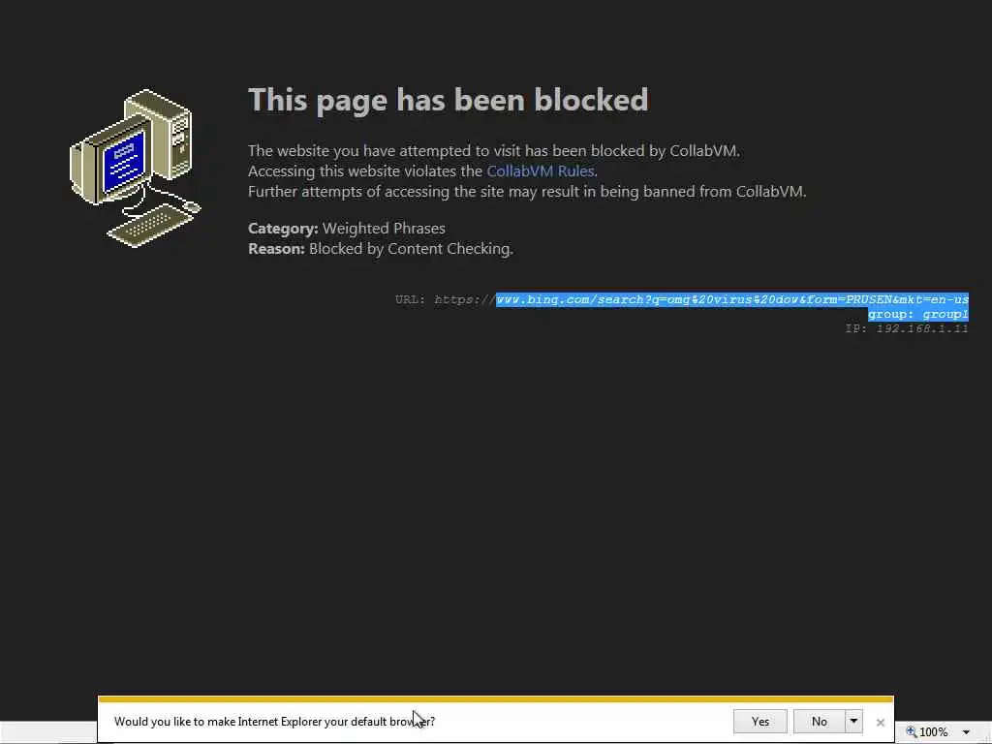This screenshot has height=744, width=992.
Task: Click the 'This page has been blocked' heading
Action: (448, 100)
